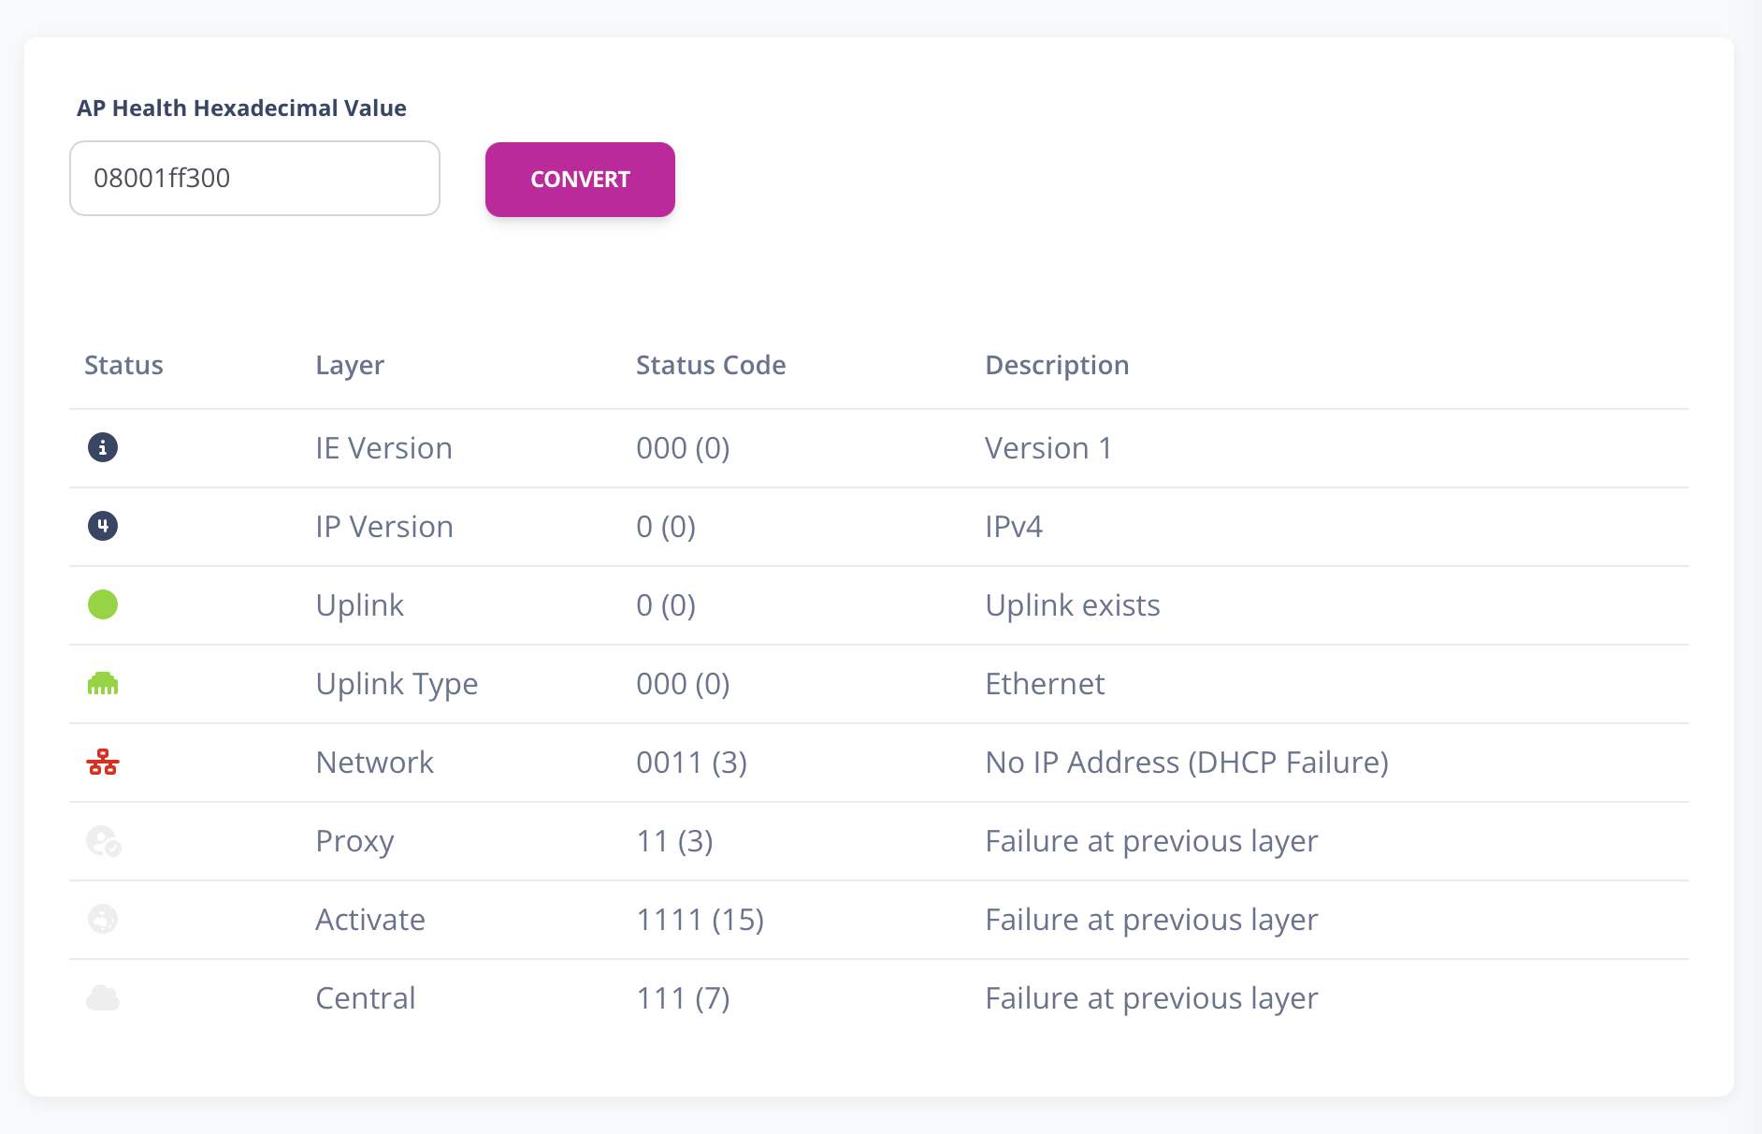Click the Description column header

pos(1057,365)
